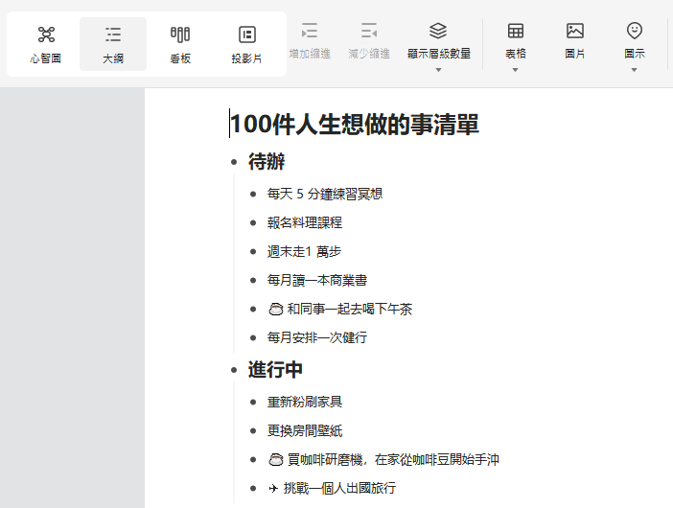The height and width of the screenshot is (508, 673).
Task: Switch to 心智圖 mind map view
Action: click(45, 44)
